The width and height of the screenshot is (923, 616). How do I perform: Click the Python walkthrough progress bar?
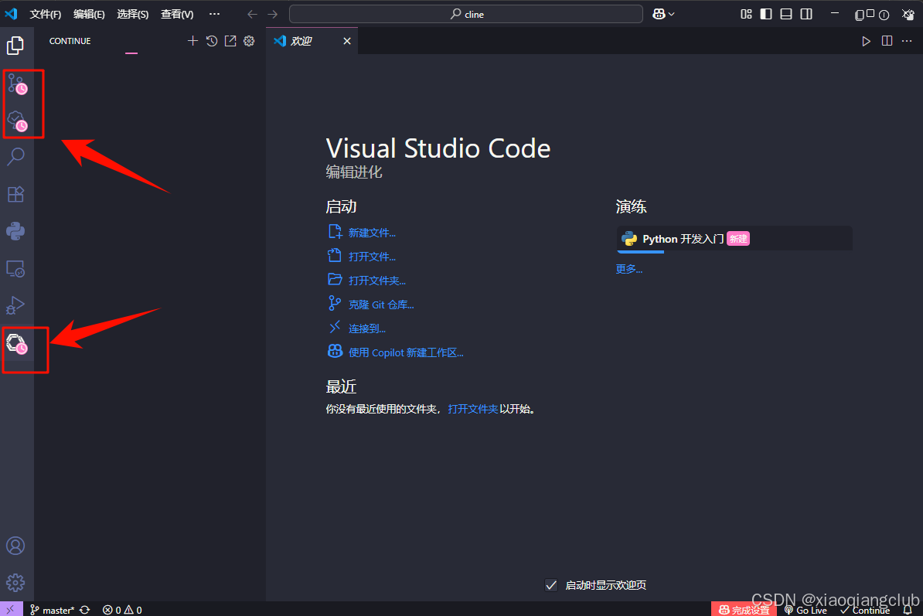click(x=640, y=252)
